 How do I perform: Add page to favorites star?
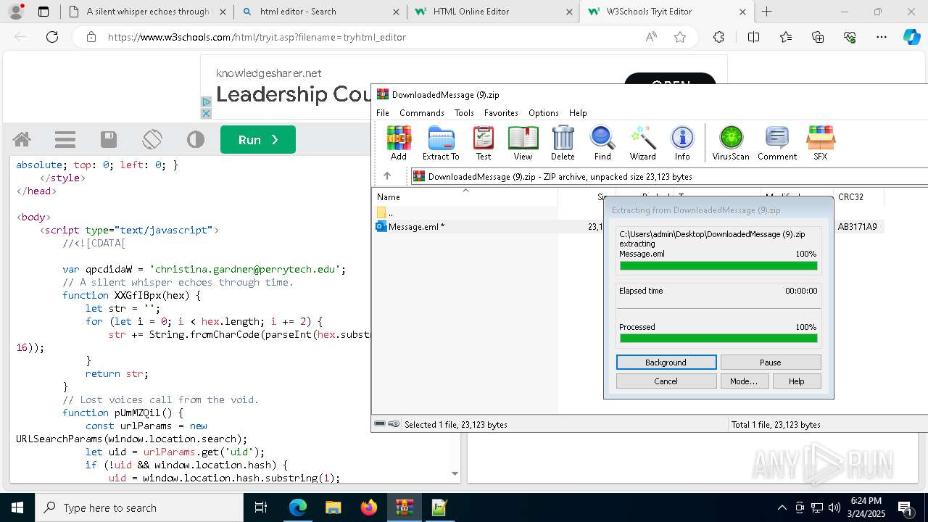click(x=680, y=37)
